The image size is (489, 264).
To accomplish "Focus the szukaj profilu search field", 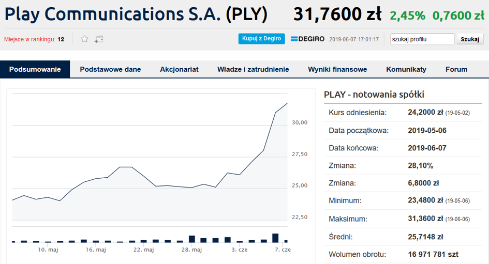I will pos(422,39).
